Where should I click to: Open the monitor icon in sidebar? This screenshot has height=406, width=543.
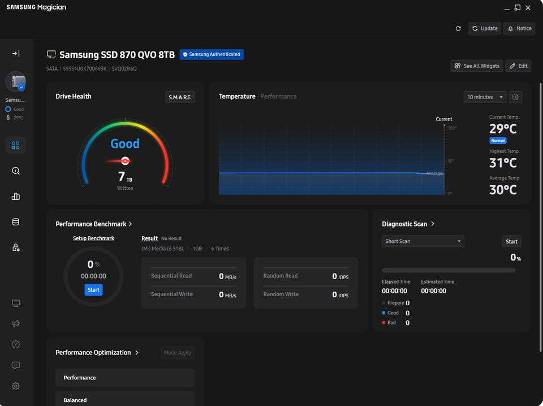pyautogui.click(x=16, y=303)
